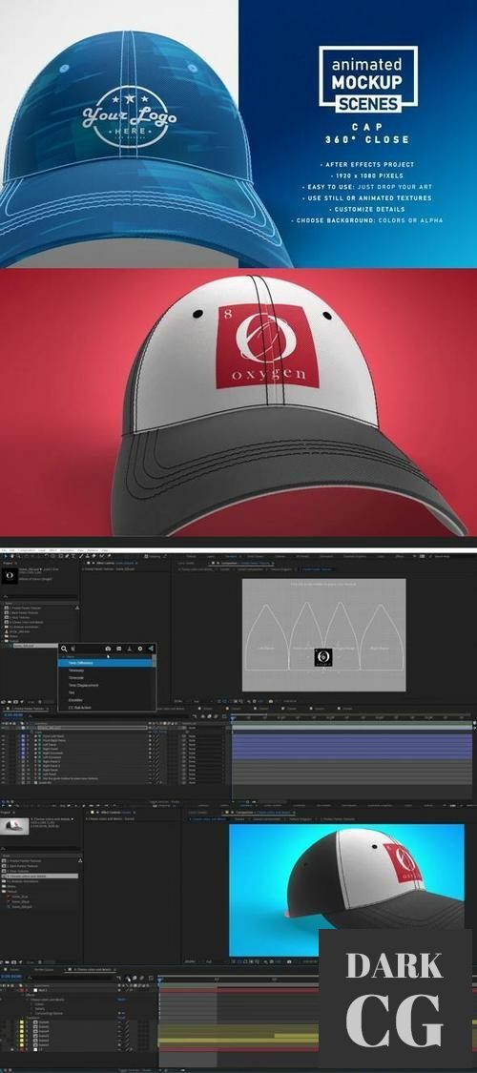
Task: Choose CC Ball Action in effects popup
Action: tap(79, 708)
